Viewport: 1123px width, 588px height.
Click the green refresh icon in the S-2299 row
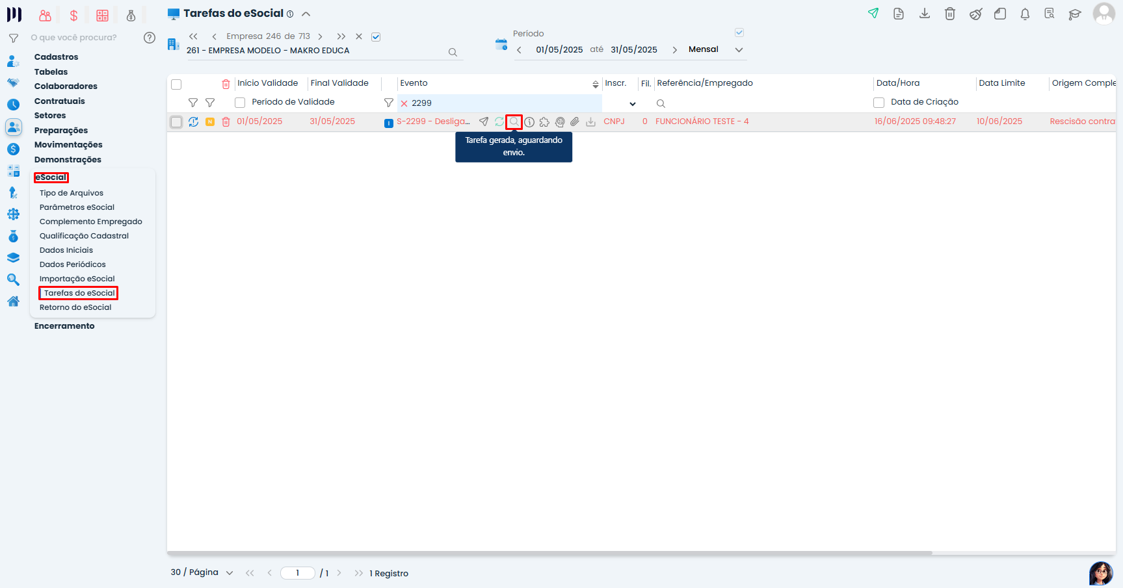499,121
